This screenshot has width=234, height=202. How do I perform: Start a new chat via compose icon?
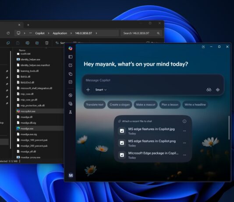pyautogui.click(x=71, y=65)
